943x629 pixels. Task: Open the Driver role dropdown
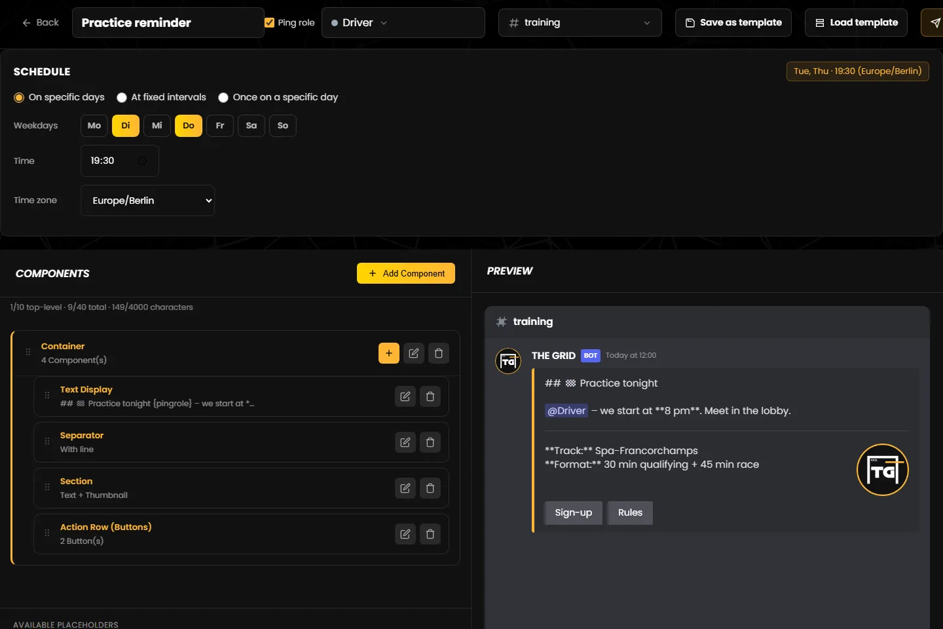point(403,23)
